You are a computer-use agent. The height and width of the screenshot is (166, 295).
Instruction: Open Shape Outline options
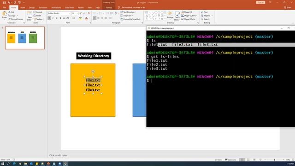point(189,16)
